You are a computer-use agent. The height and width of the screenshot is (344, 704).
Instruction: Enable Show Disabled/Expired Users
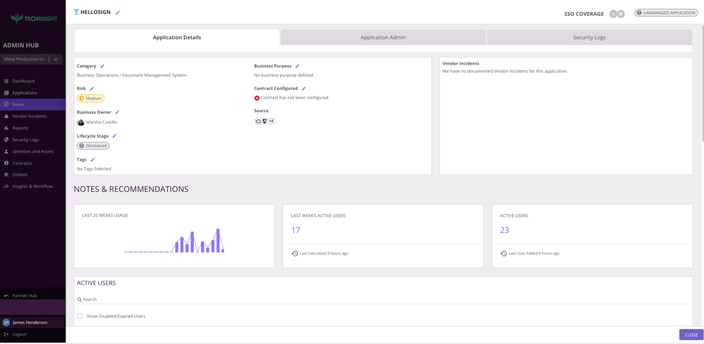tap(80, 316)
